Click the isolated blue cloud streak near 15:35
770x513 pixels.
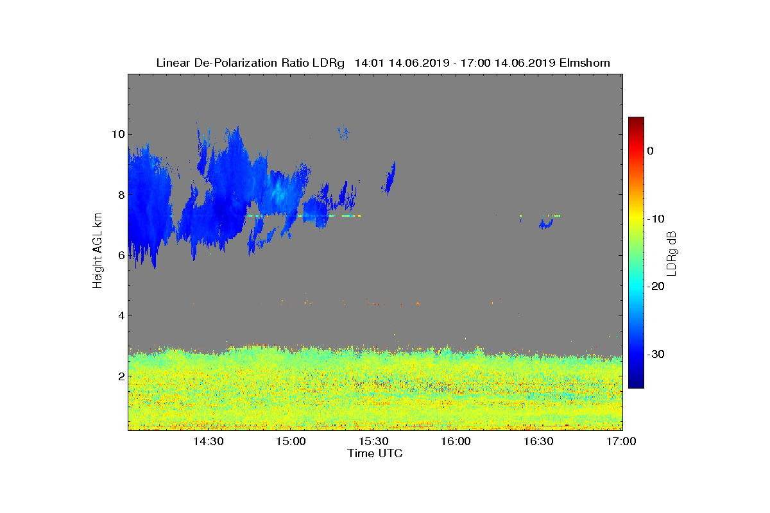click(x=388, y=178)
